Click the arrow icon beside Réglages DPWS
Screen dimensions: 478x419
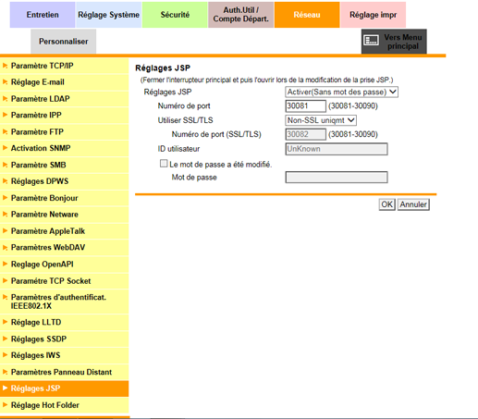[5, 181]
